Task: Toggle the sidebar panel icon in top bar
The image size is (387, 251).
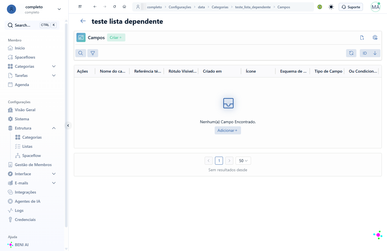Action: 80,7
